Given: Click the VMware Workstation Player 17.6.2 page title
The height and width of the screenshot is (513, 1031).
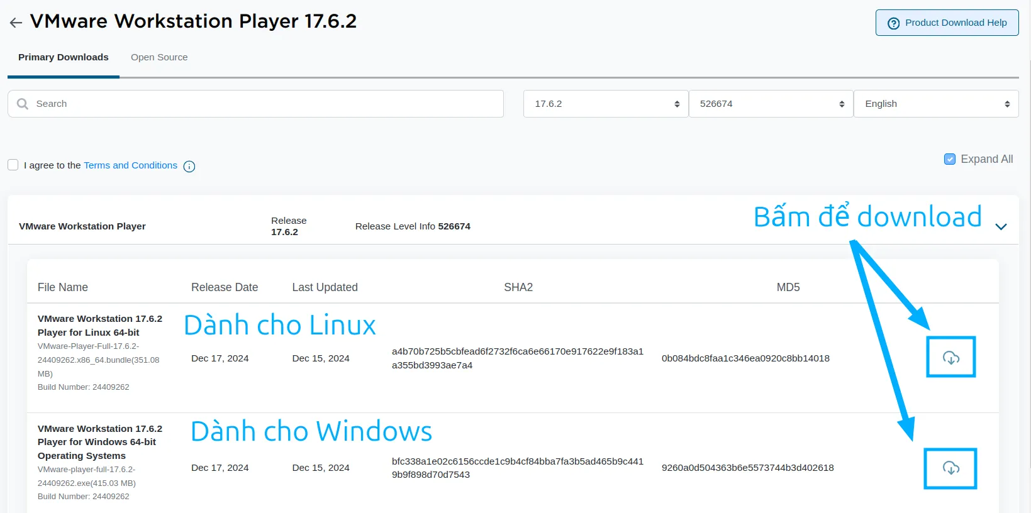Looking at the screenshot, I should (193, 21).
